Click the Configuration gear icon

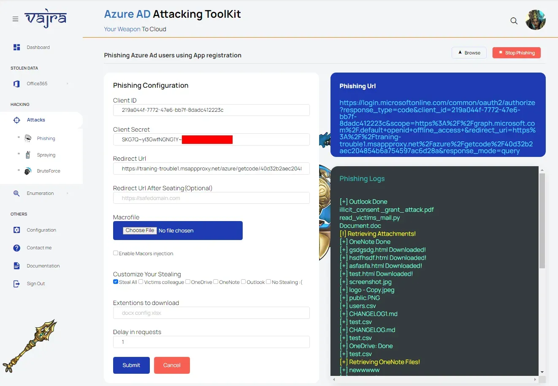point(16,230)
